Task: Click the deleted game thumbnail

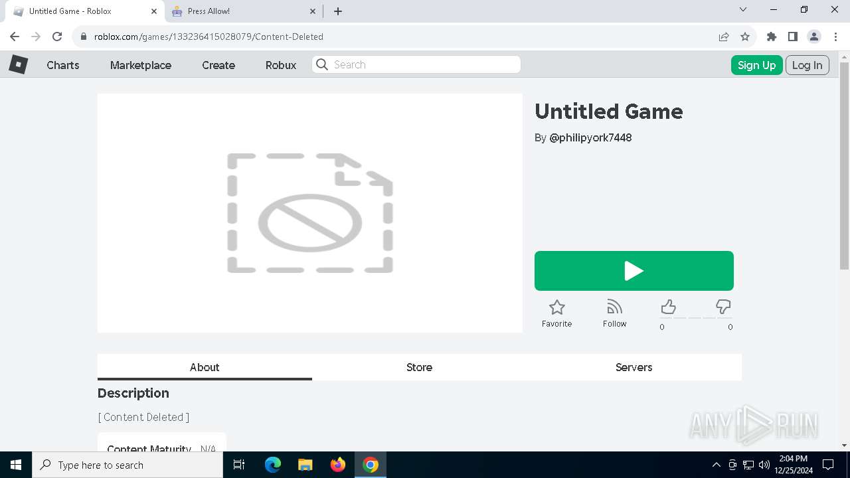Action: (310, 213)
